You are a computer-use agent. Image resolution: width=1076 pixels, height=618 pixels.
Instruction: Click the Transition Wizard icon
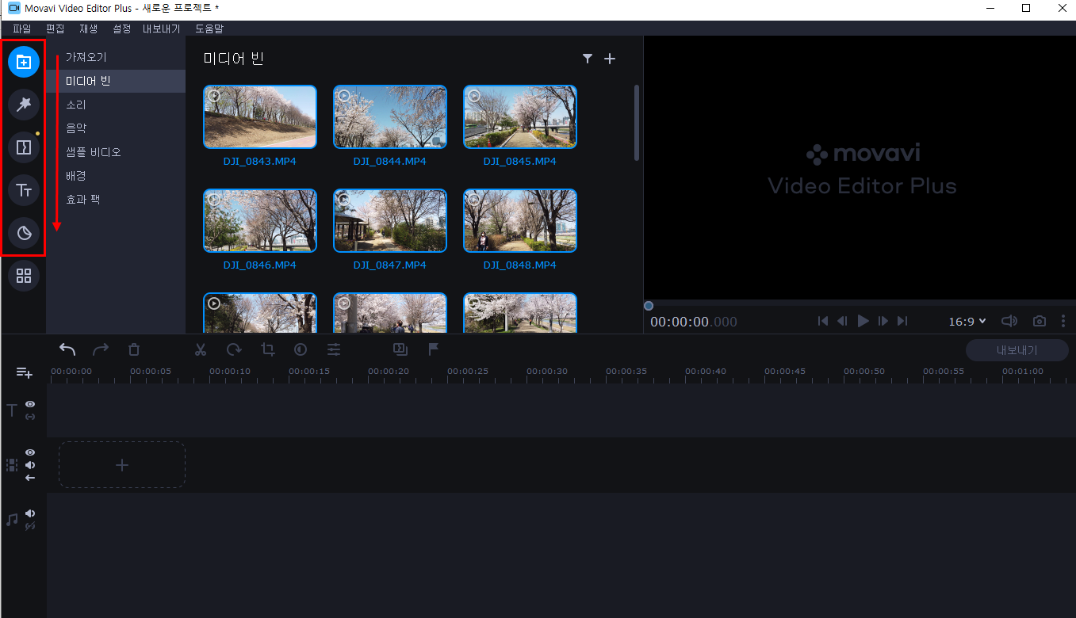[x=400, y=349]
